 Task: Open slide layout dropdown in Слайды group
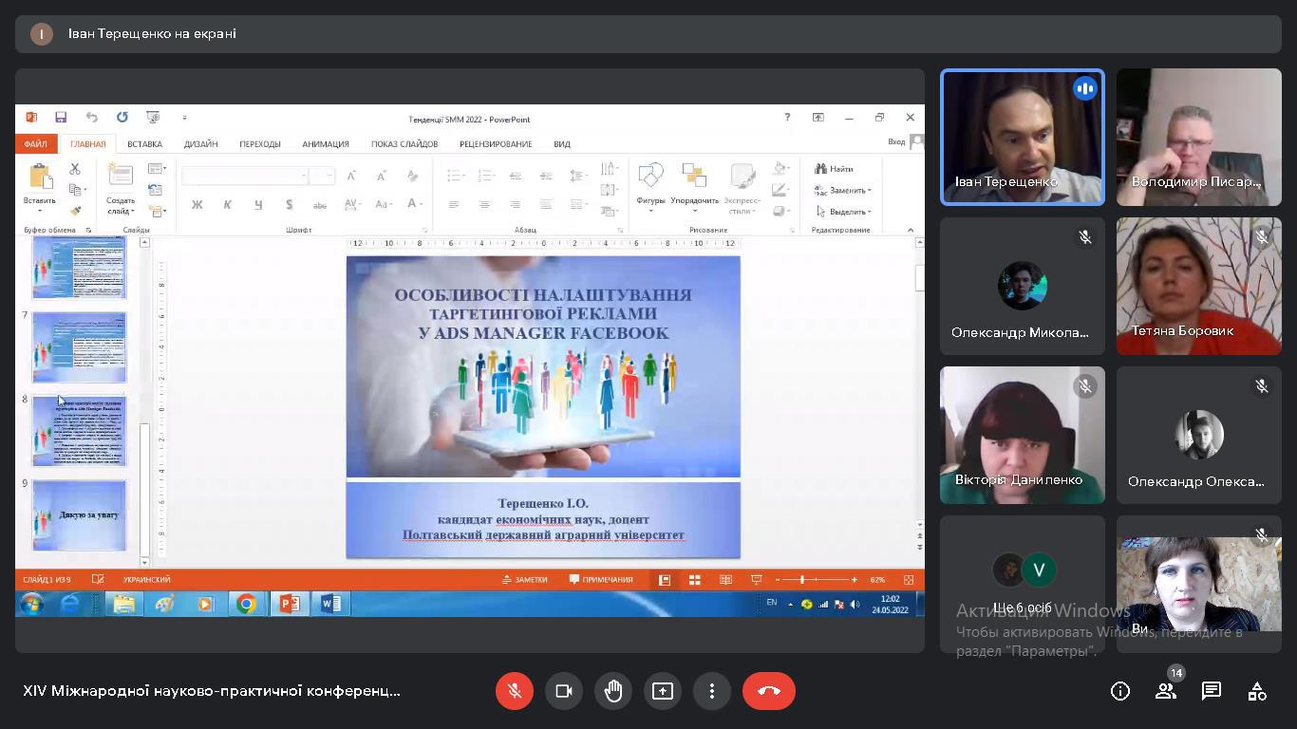(x=157, y=169)
